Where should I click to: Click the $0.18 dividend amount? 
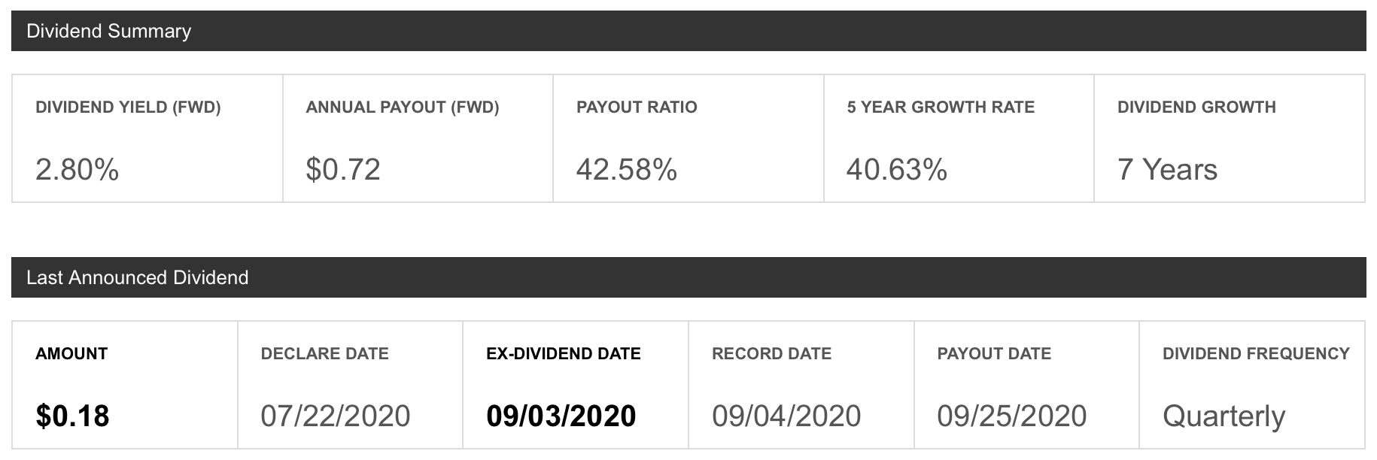click(x=72, y=416)
